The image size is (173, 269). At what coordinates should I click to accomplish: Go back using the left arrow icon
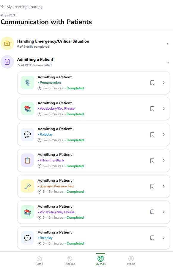pos(3,7)
